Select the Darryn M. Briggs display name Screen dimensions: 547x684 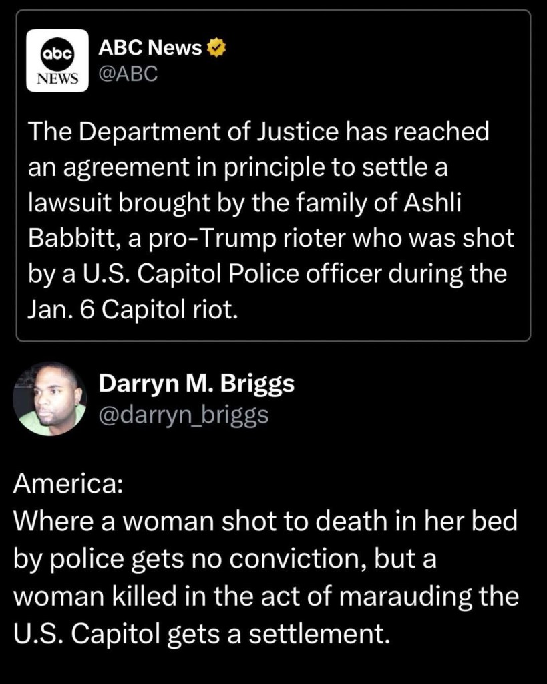coord(196,384)
